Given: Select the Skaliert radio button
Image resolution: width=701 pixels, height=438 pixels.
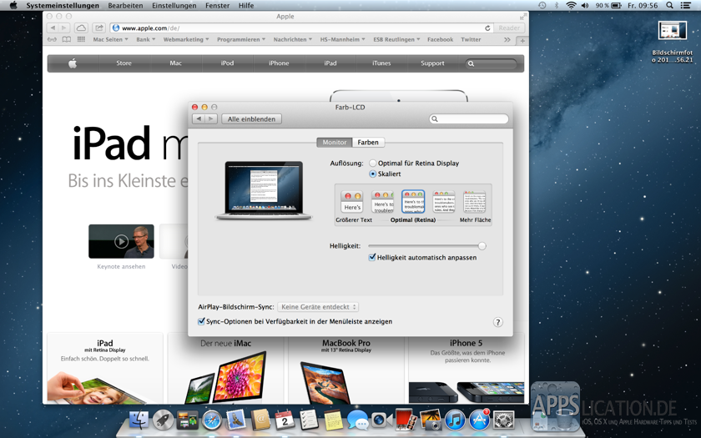Looking at the screenshot, I should tap(372, 174).
